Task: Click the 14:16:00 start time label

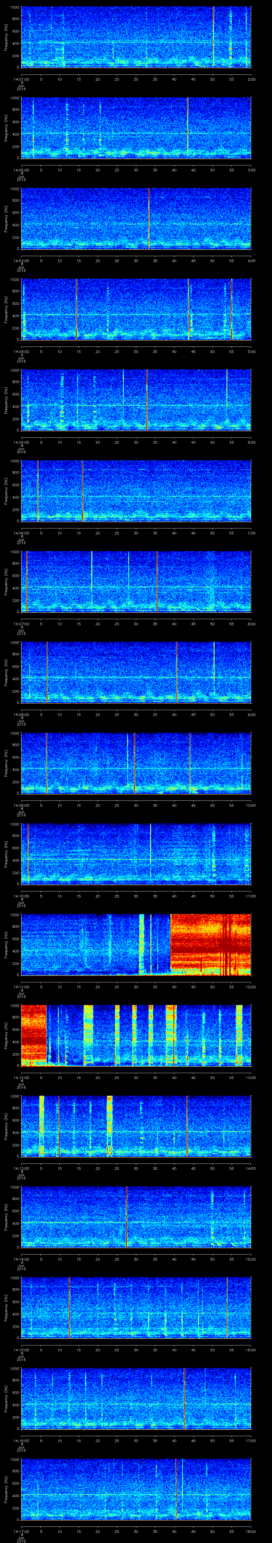Action: tap(21, 1441)
